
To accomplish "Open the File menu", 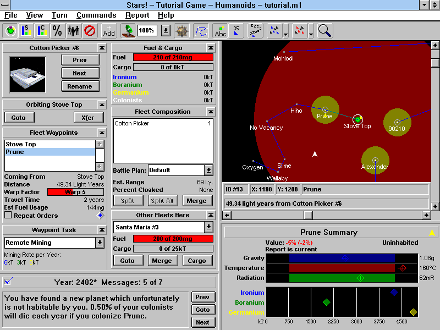I will [x=10, y=15].
